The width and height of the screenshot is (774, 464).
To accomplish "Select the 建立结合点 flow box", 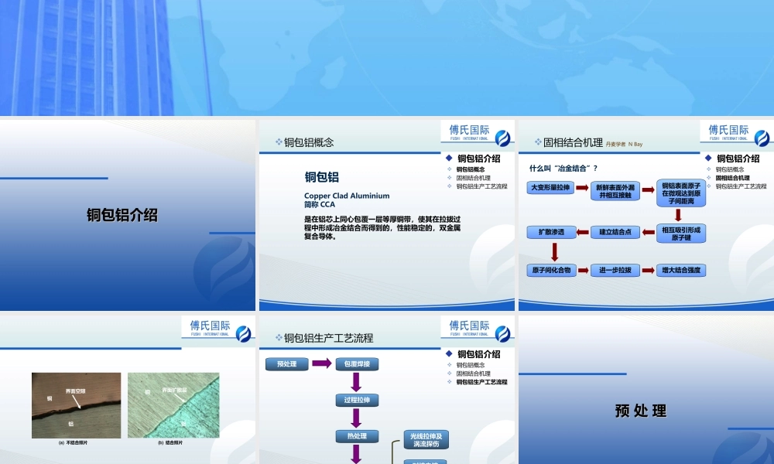I will coord(615,232).
